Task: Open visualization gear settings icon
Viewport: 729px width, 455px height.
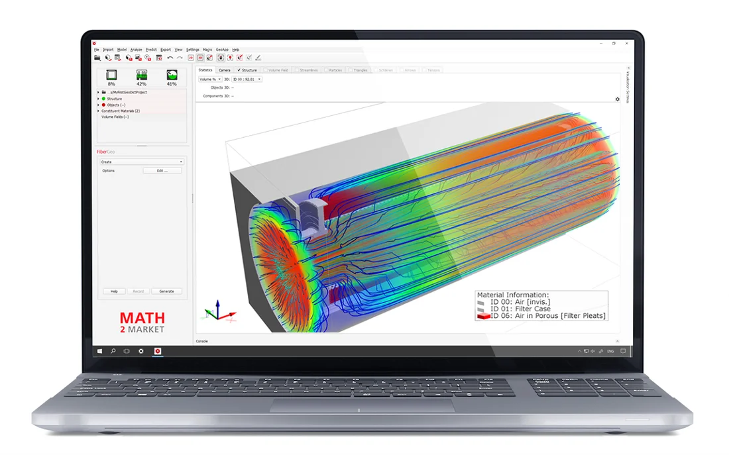Action: tap(618, 99)
